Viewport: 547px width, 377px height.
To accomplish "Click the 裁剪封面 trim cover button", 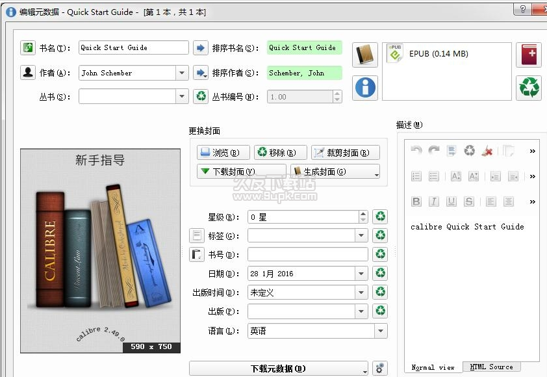I will pyautogui.click(x=346, y=153).
